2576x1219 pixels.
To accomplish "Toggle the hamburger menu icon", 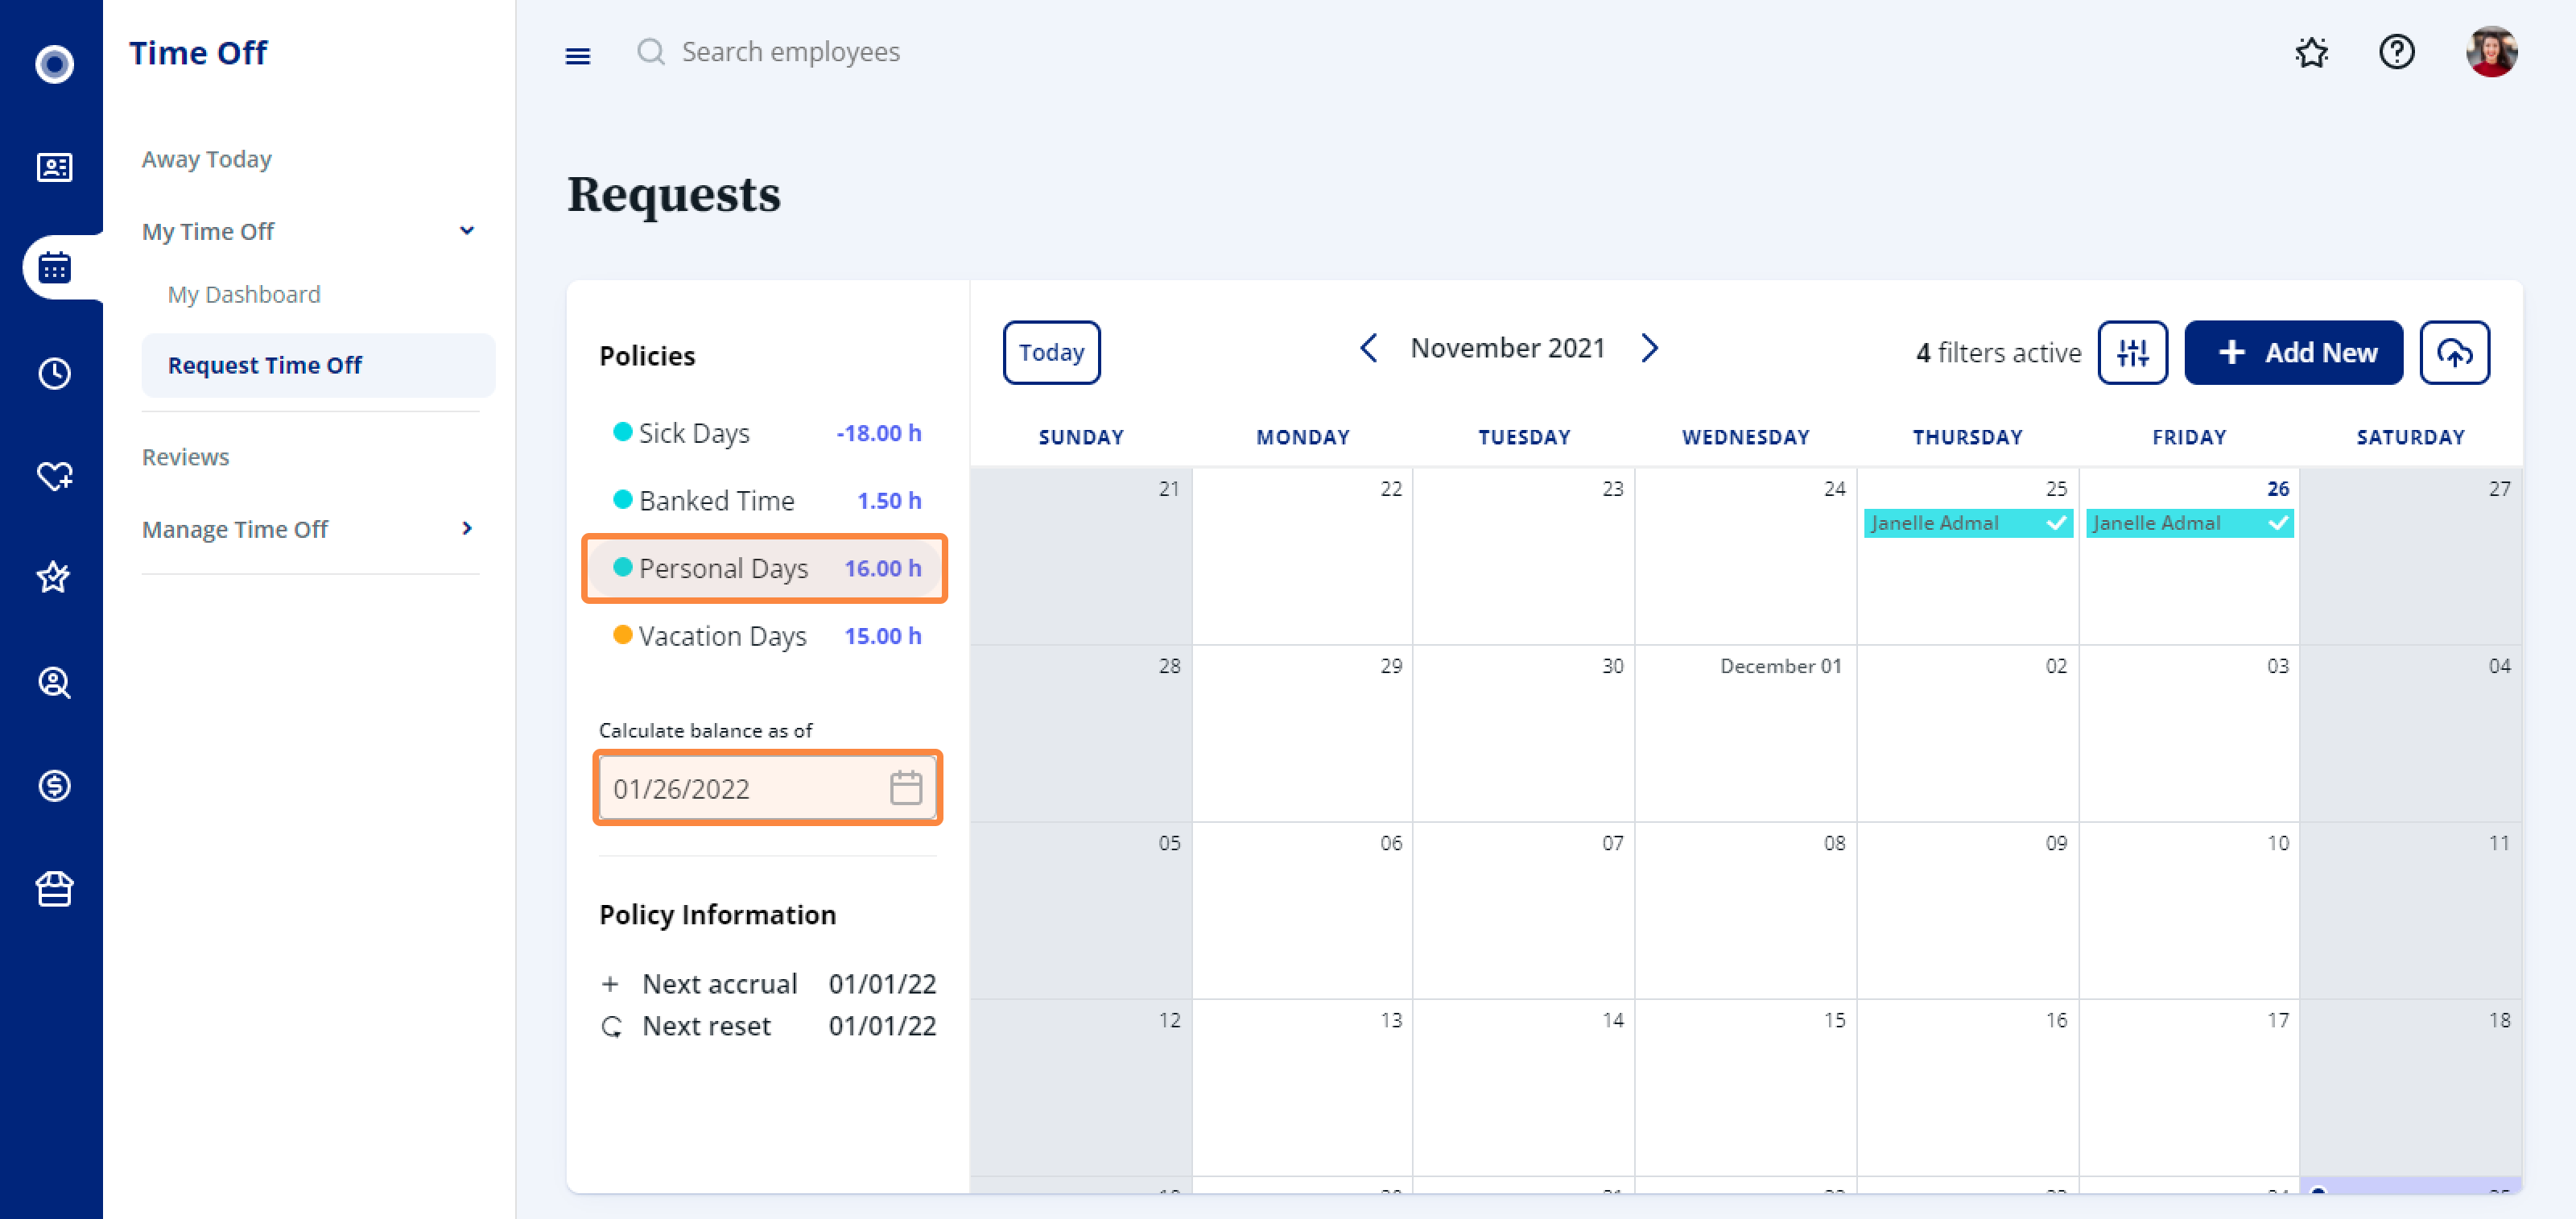I will (578, 56).
